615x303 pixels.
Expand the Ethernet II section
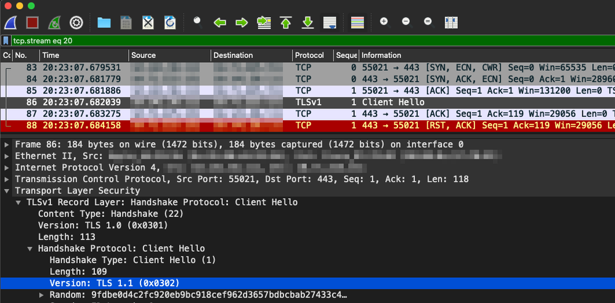(x=6, y=156)
